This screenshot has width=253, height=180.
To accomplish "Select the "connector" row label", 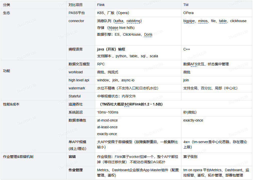I will point(76,21).
